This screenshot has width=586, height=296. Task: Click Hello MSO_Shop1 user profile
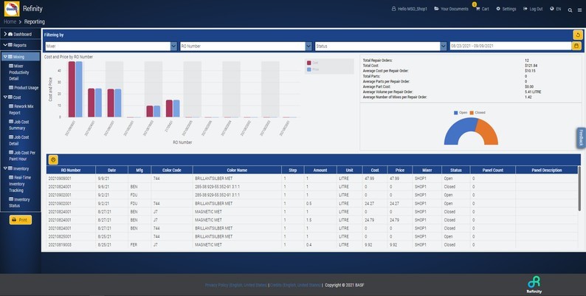point(409,9)
